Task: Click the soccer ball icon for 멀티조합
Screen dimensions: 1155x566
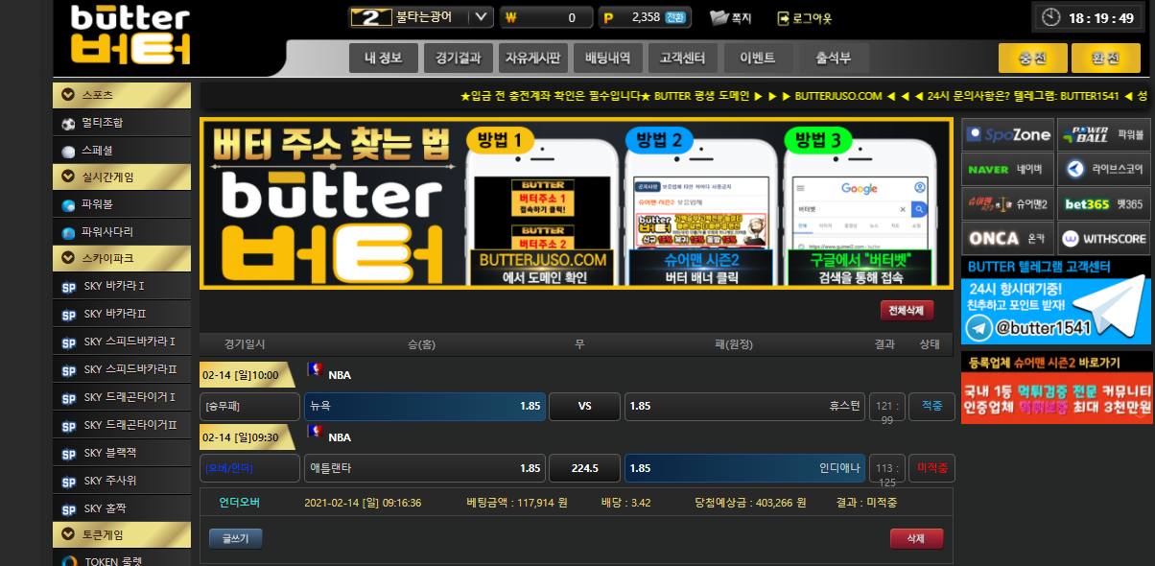Action: pos(68,124)
